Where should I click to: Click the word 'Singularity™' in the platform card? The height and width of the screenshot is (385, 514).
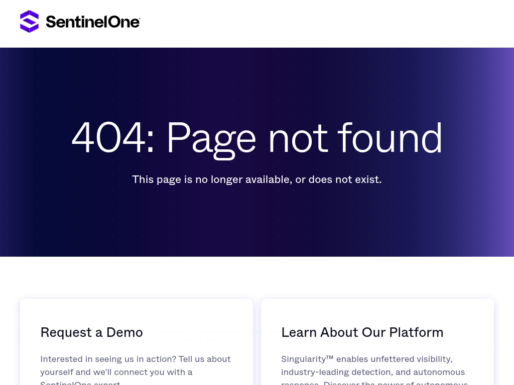click(307, 359)
